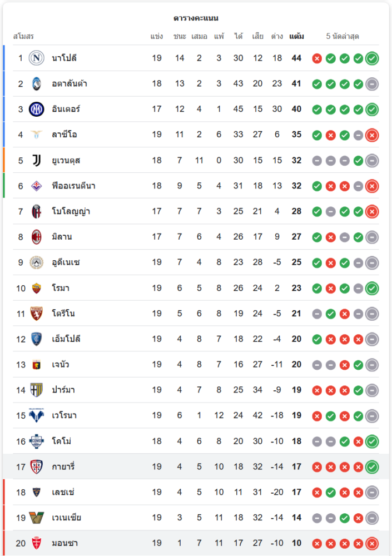The image size is (392, 556).
Task: Click Juventus' latest match gray draw icon
Action: coord(372,160)
